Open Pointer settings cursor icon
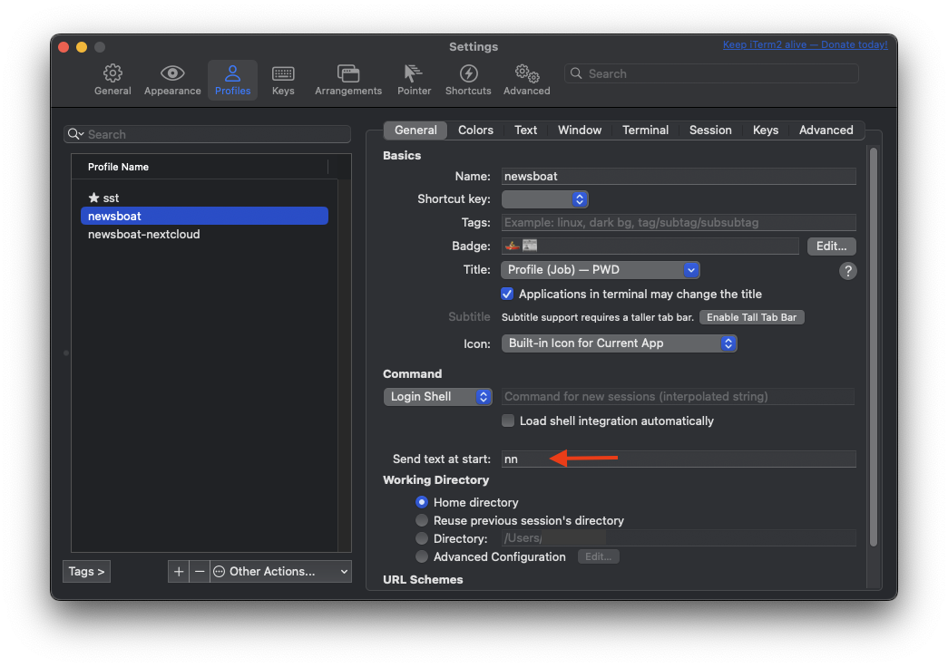 pos(414,73)
